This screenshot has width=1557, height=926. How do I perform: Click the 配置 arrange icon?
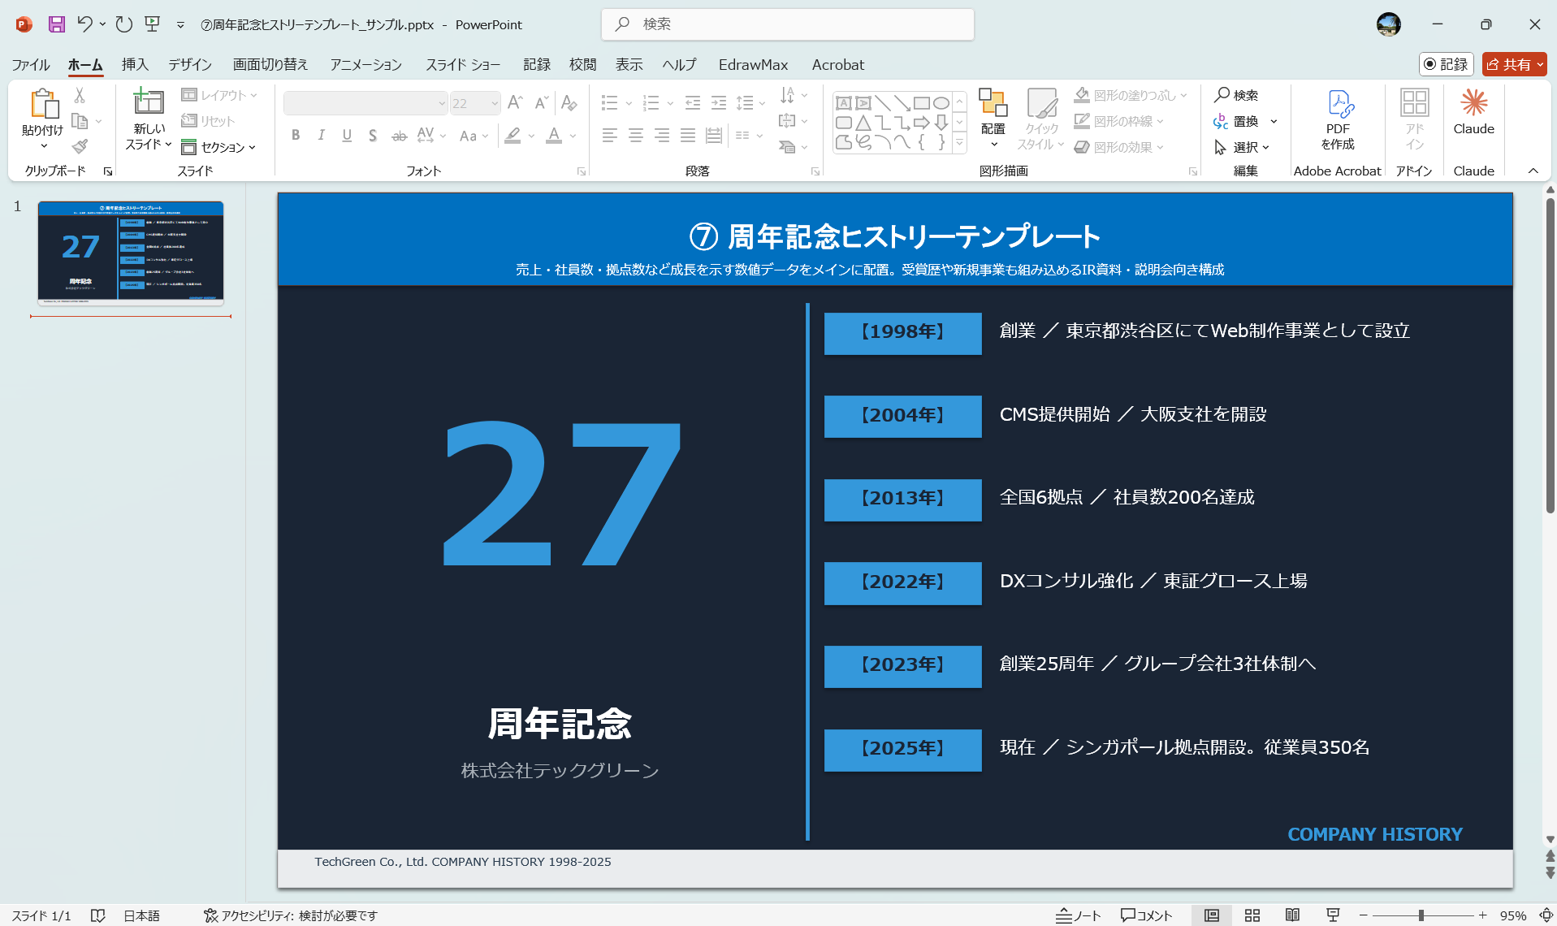coord(993,118)
